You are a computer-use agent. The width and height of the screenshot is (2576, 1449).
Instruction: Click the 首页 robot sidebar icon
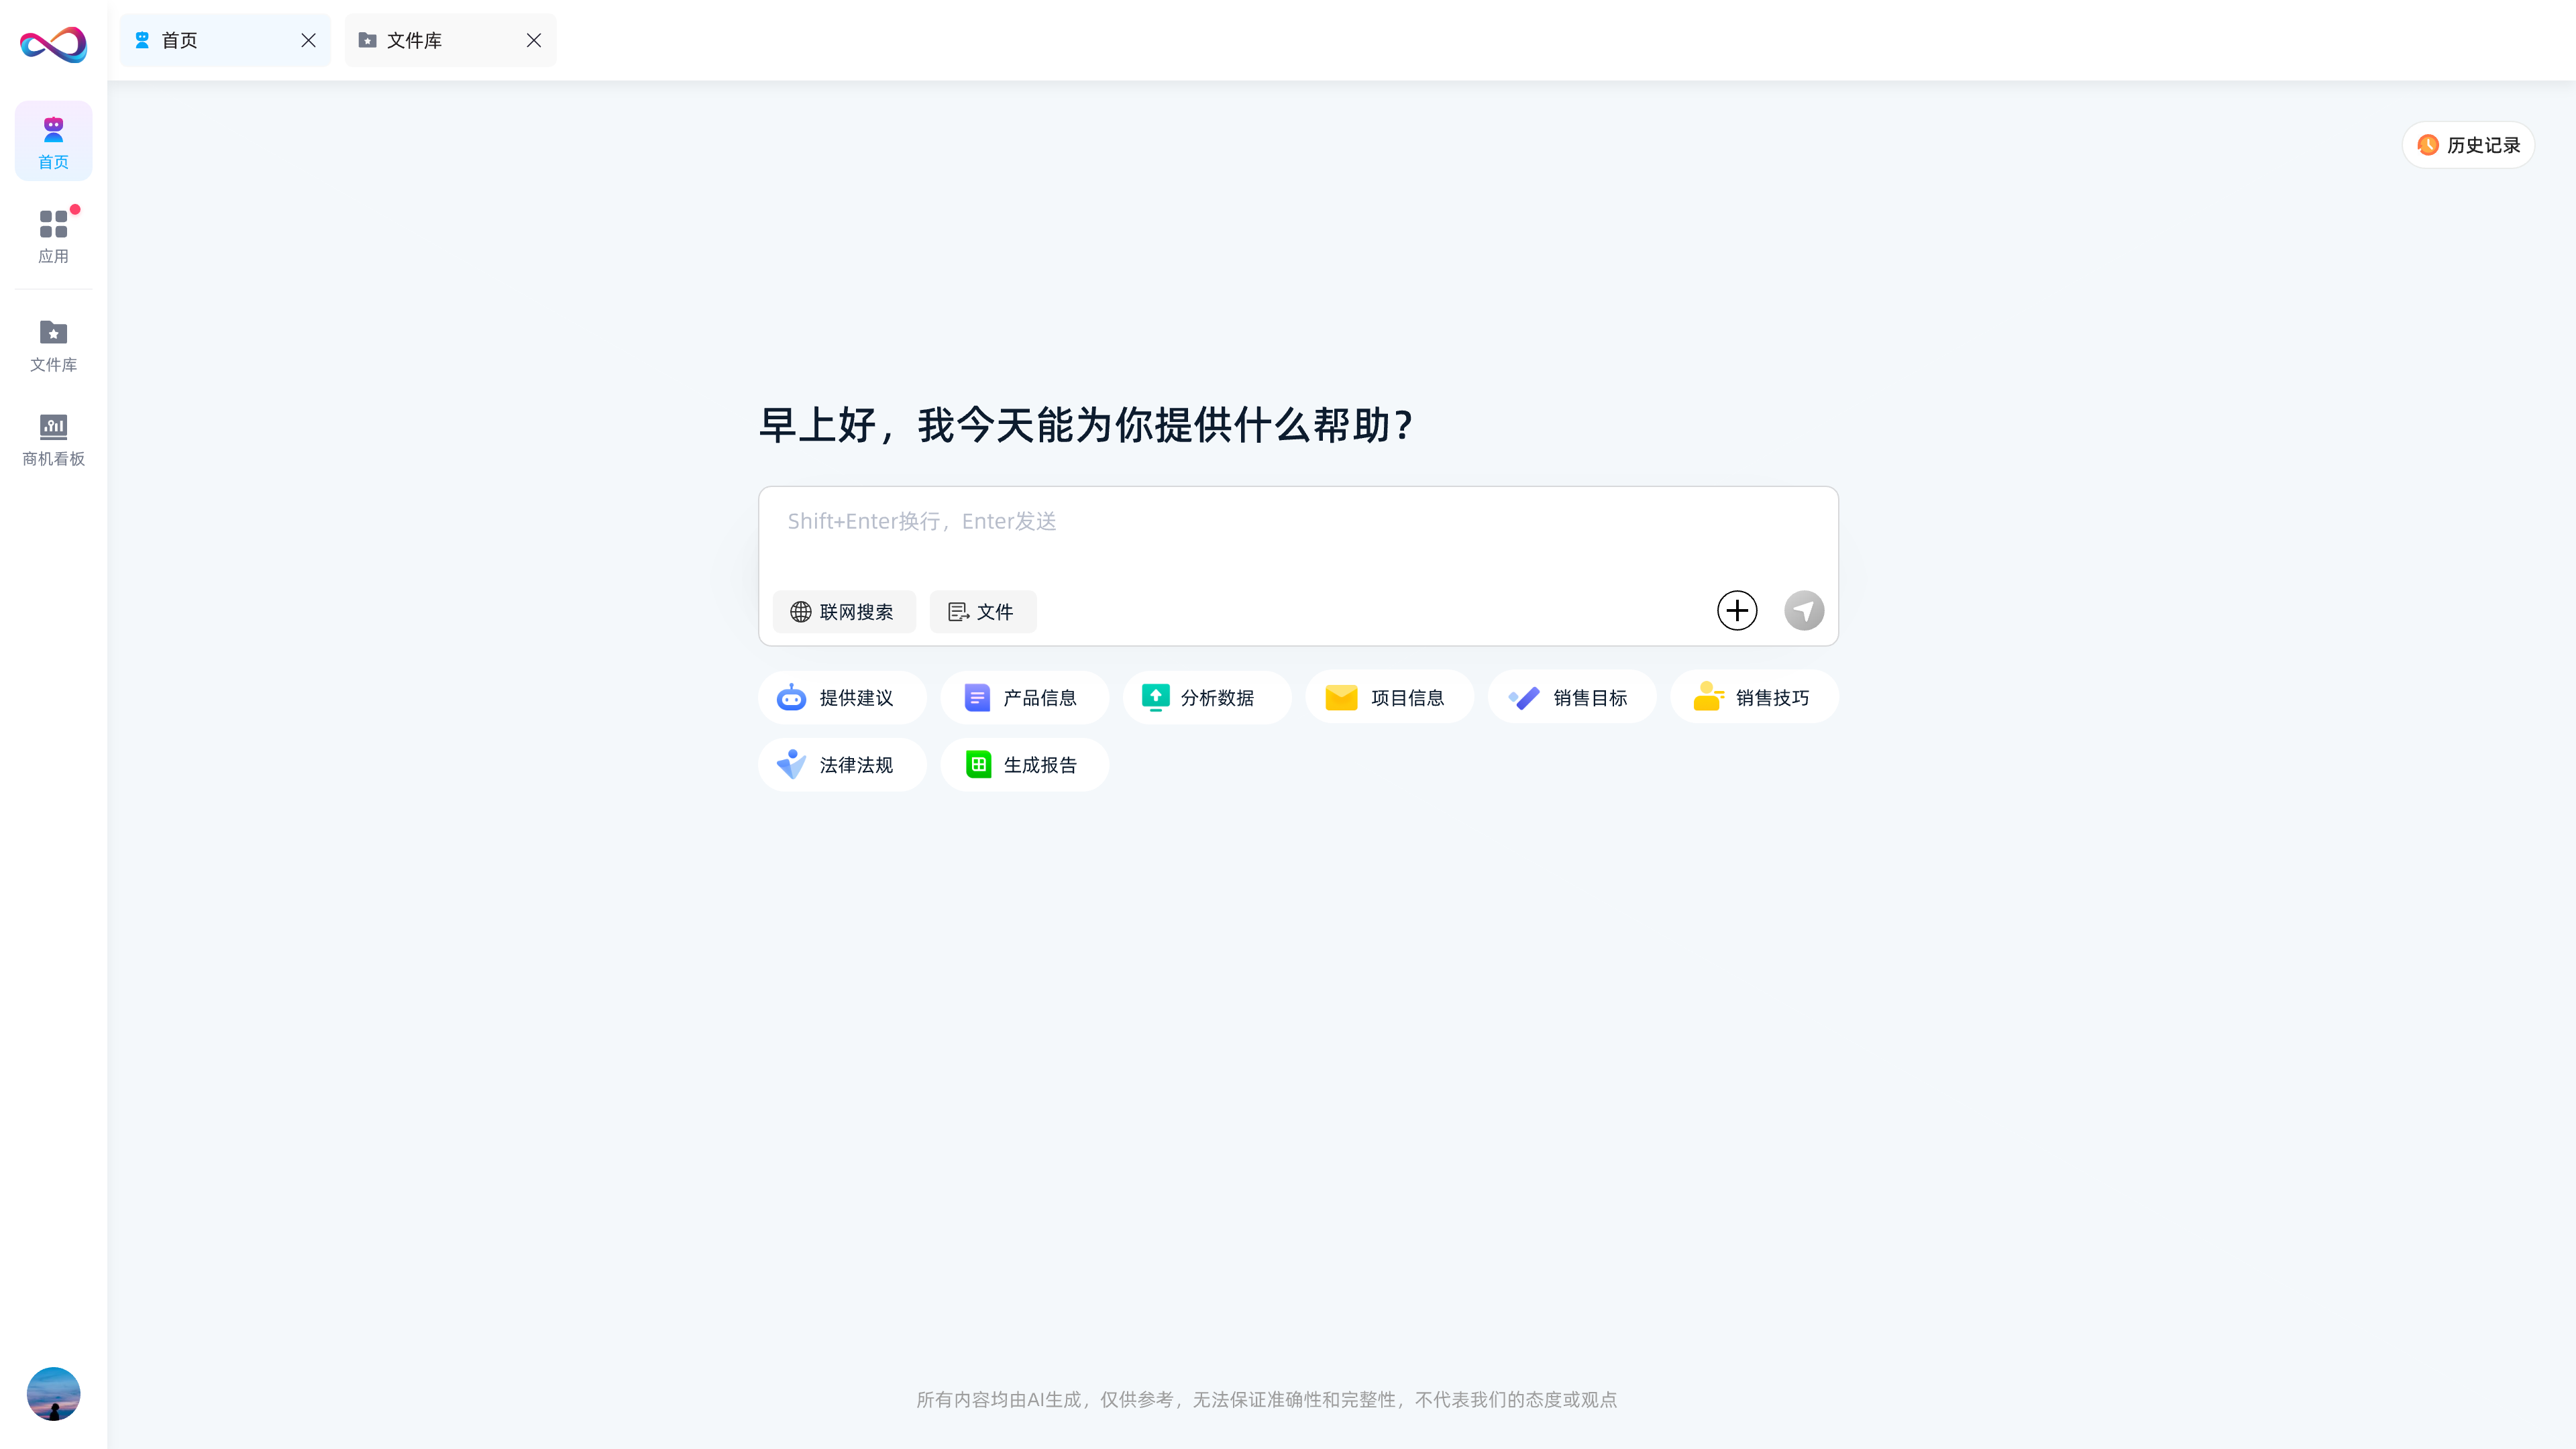53,141
